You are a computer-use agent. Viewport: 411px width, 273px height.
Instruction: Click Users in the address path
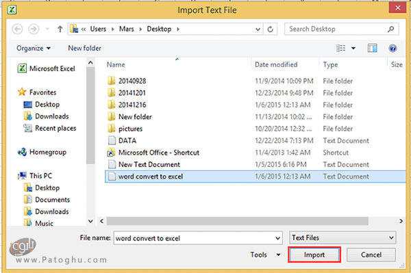point(98,29)
